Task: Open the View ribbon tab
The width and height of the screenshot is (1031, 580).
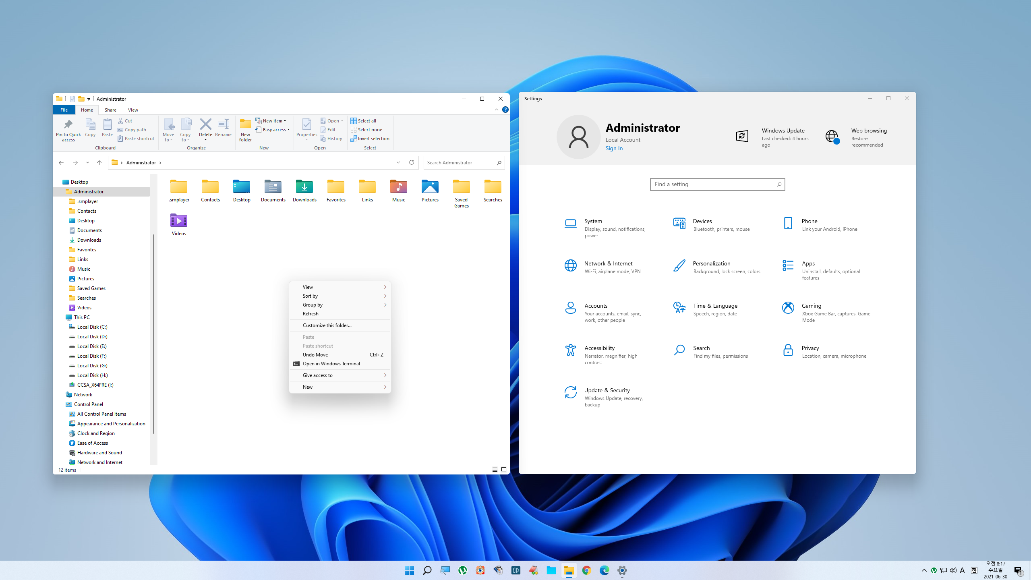Action: pos(133,110)
